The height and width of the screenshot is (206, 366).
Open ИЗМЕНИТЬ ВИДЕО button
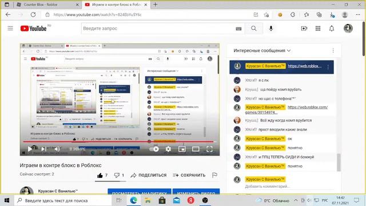tap(196, 191)
